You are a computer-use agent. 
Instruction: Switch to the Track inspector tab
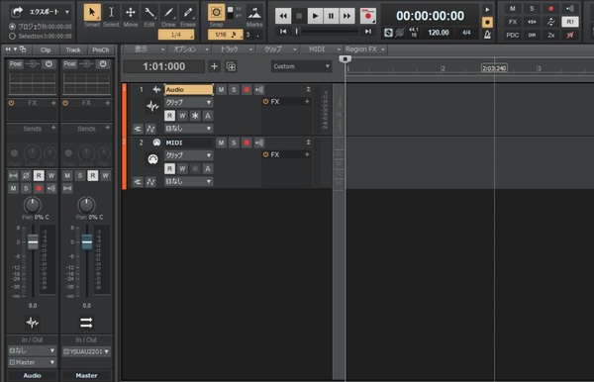(73, 49)
